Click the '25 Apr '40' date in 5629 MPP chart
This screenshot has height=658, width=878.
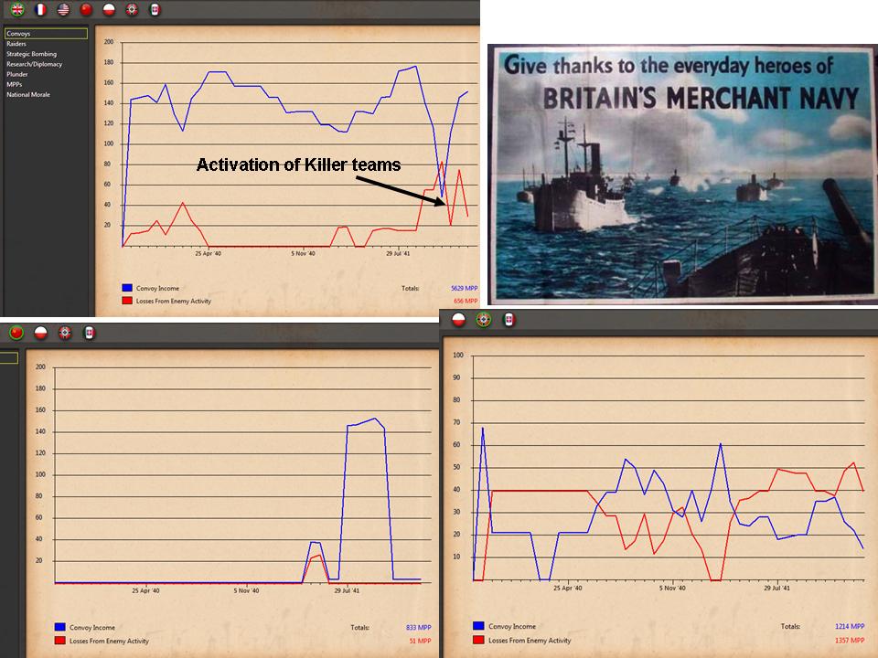click(208, 253)
